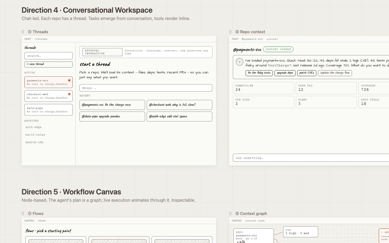Click the DEPS STALE 18 stat card
389x243 pixels.
[374, 102]
